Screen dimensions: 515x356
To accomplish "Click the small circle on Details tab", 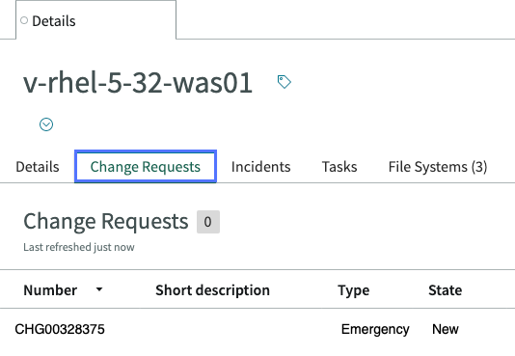I will coord(24,20).
